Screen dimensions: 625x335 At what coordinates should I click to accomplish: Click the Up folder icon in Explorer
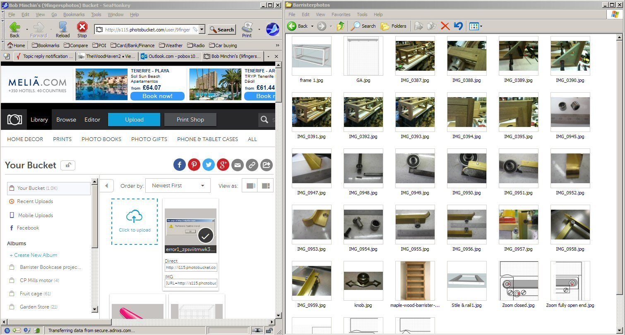(x=341, y=26)
